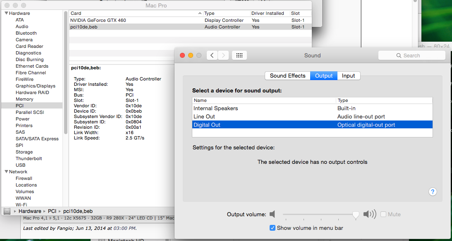The height and width of the screenshot is (241, 452).
Task: Select FireWire in sidebar
Action: [x=24, y=79]
